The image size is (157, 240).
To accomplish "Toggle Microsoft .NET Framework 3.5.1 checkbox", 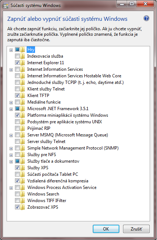I will click(17, 109).
